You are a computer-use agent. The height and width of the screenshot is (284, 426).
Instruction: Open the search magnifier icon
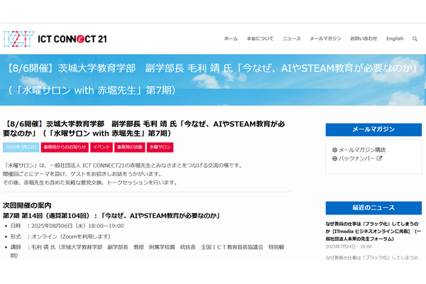tap(415, 39)
